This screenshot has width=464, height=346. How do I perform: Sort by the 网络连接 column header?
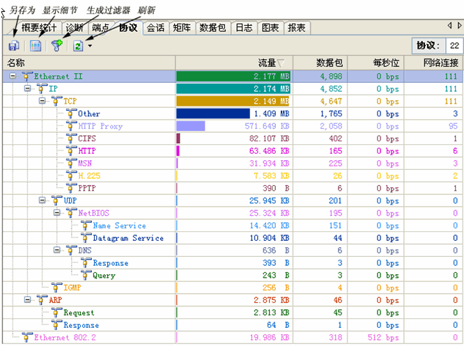point(440,63)
